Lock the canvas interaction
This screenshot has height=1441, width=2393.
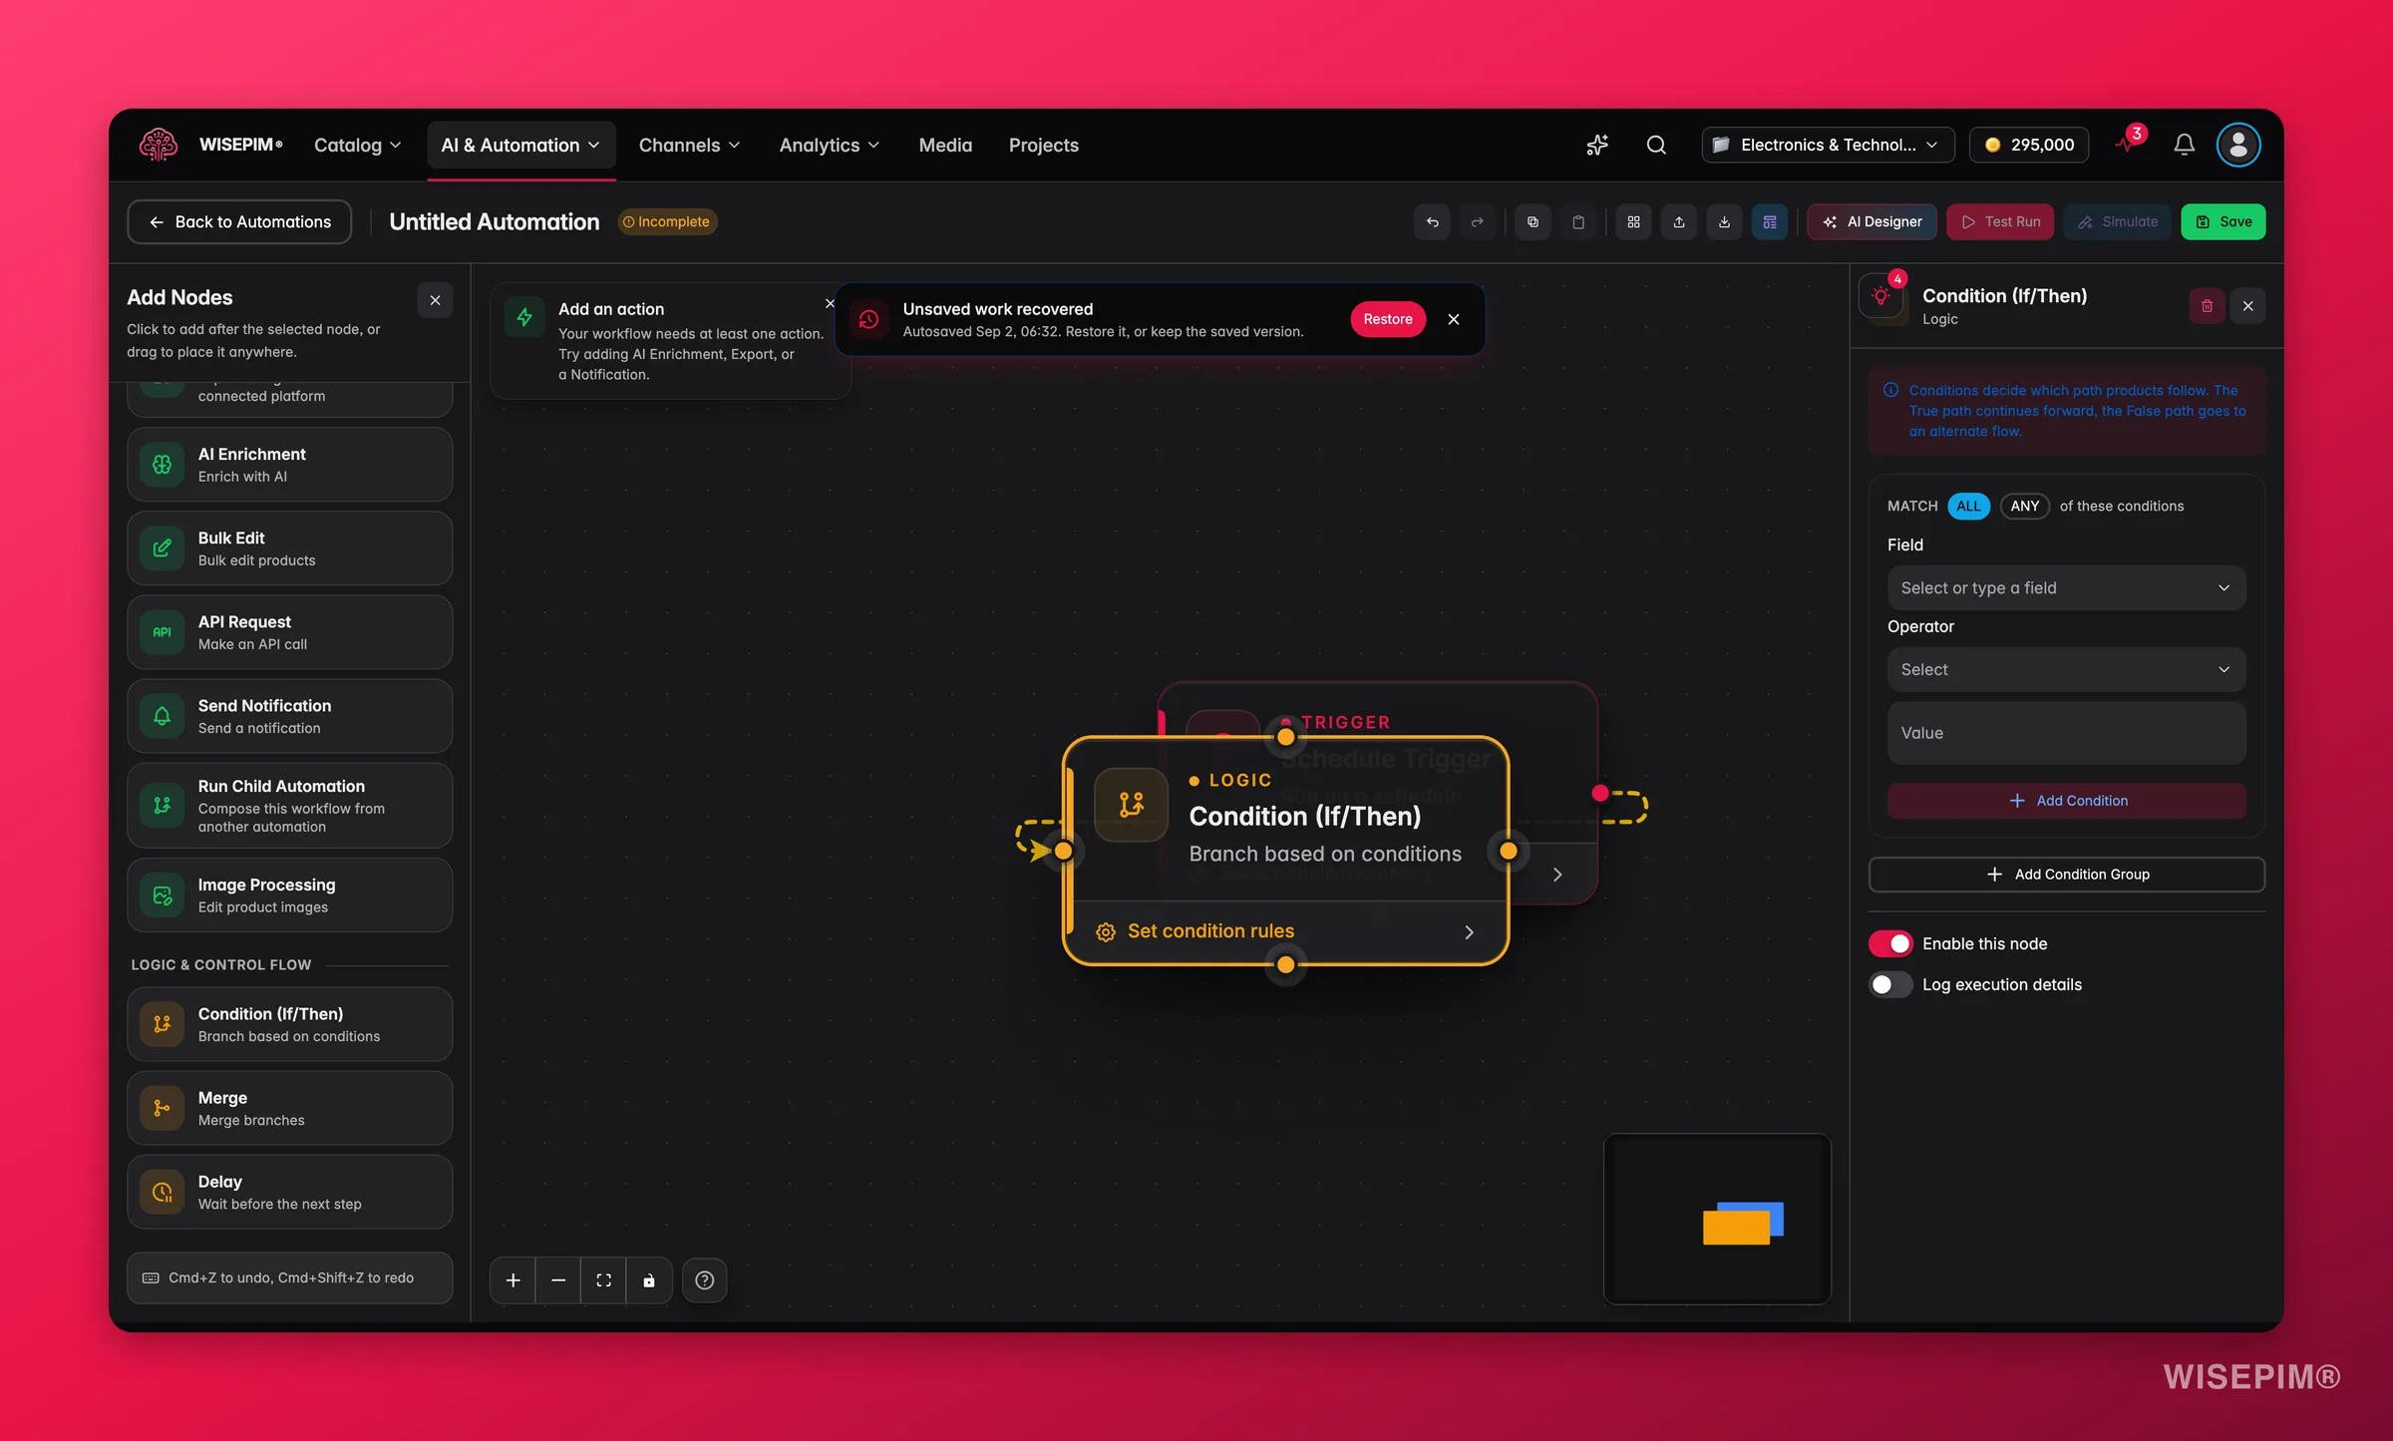[x=649, y=1280]
